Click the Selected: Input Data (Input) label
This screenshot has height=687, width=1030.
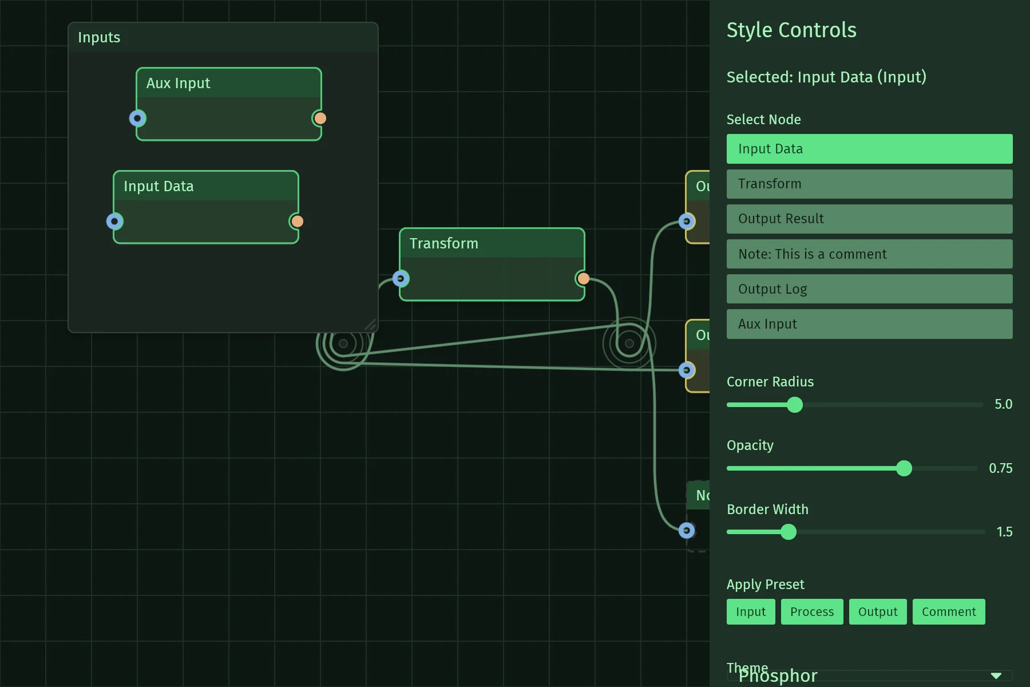coord(826,77)
